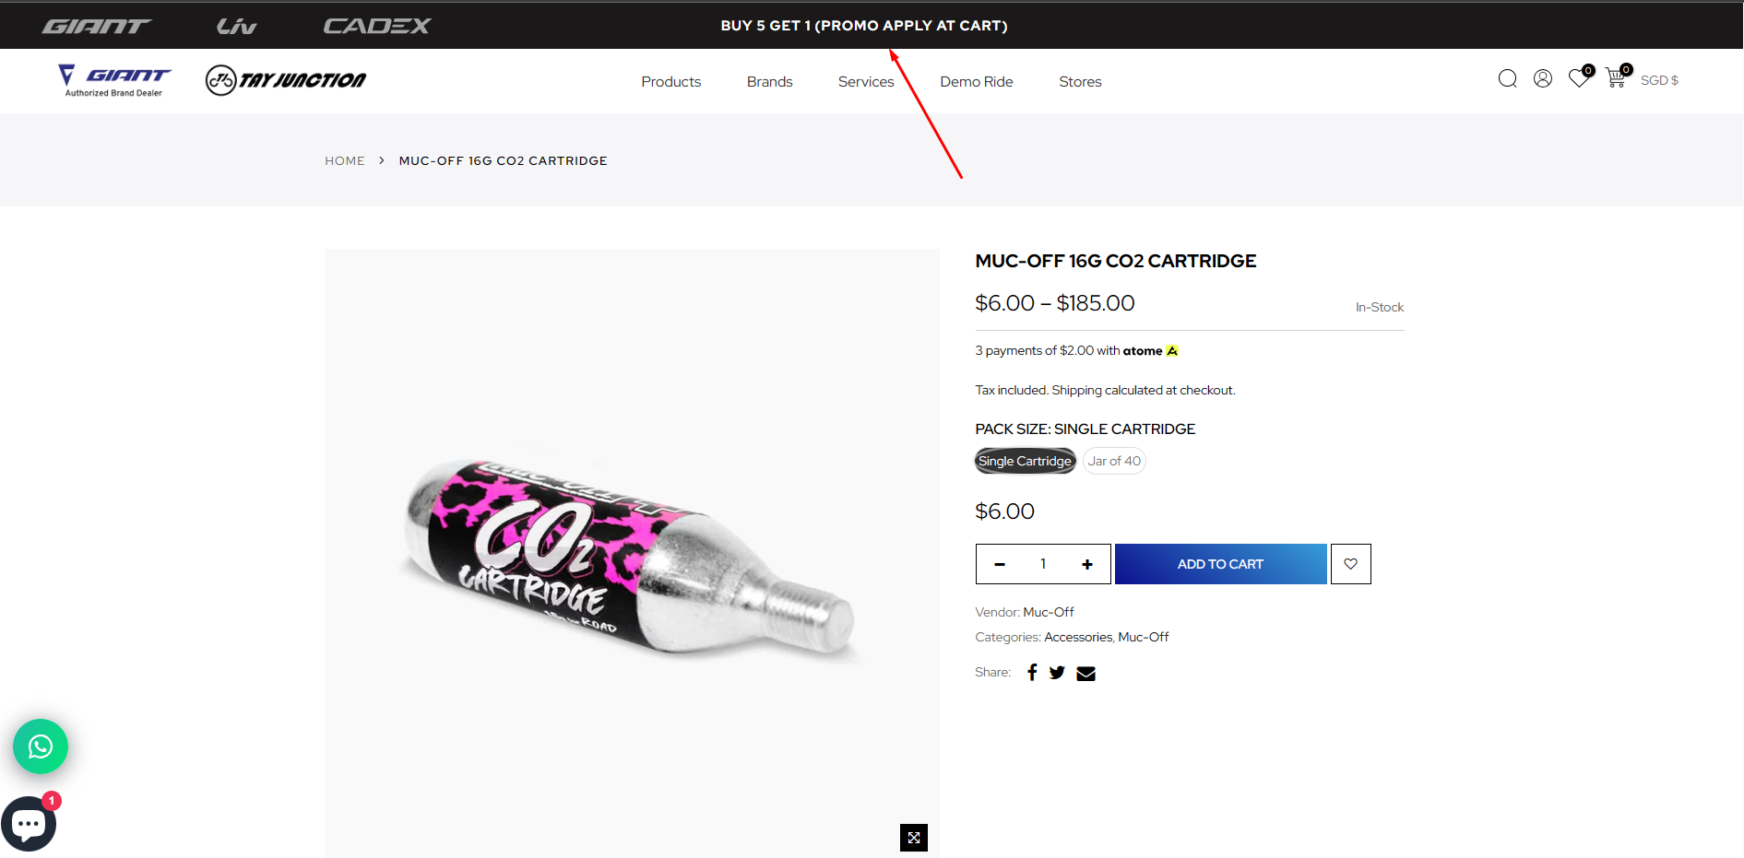Open the Services menu item
1744x858 pixels.
[865, 82]
